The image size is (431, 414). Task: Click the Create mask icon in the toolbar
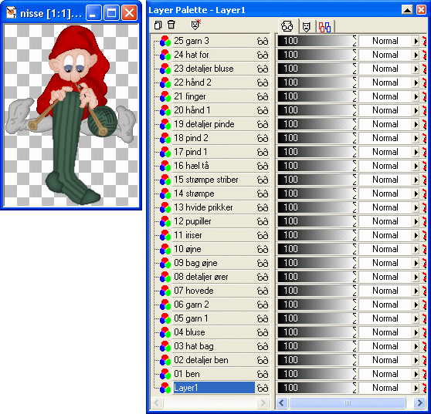point(195,25)
